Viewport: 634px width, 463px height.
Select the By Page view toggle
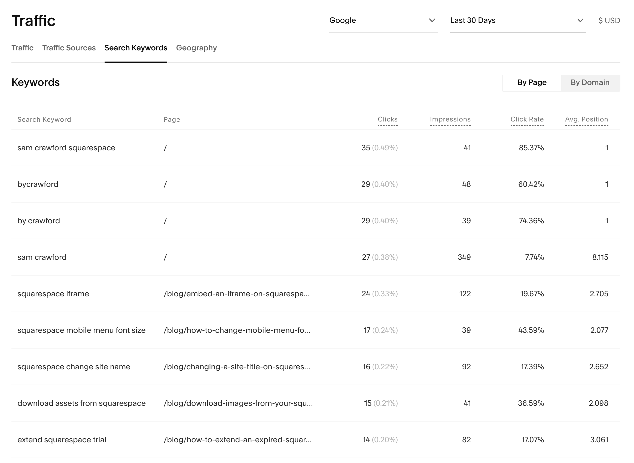pos(532,83)
